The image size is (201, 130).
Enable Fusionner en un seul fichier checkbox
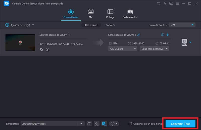[x=130, y=124]
